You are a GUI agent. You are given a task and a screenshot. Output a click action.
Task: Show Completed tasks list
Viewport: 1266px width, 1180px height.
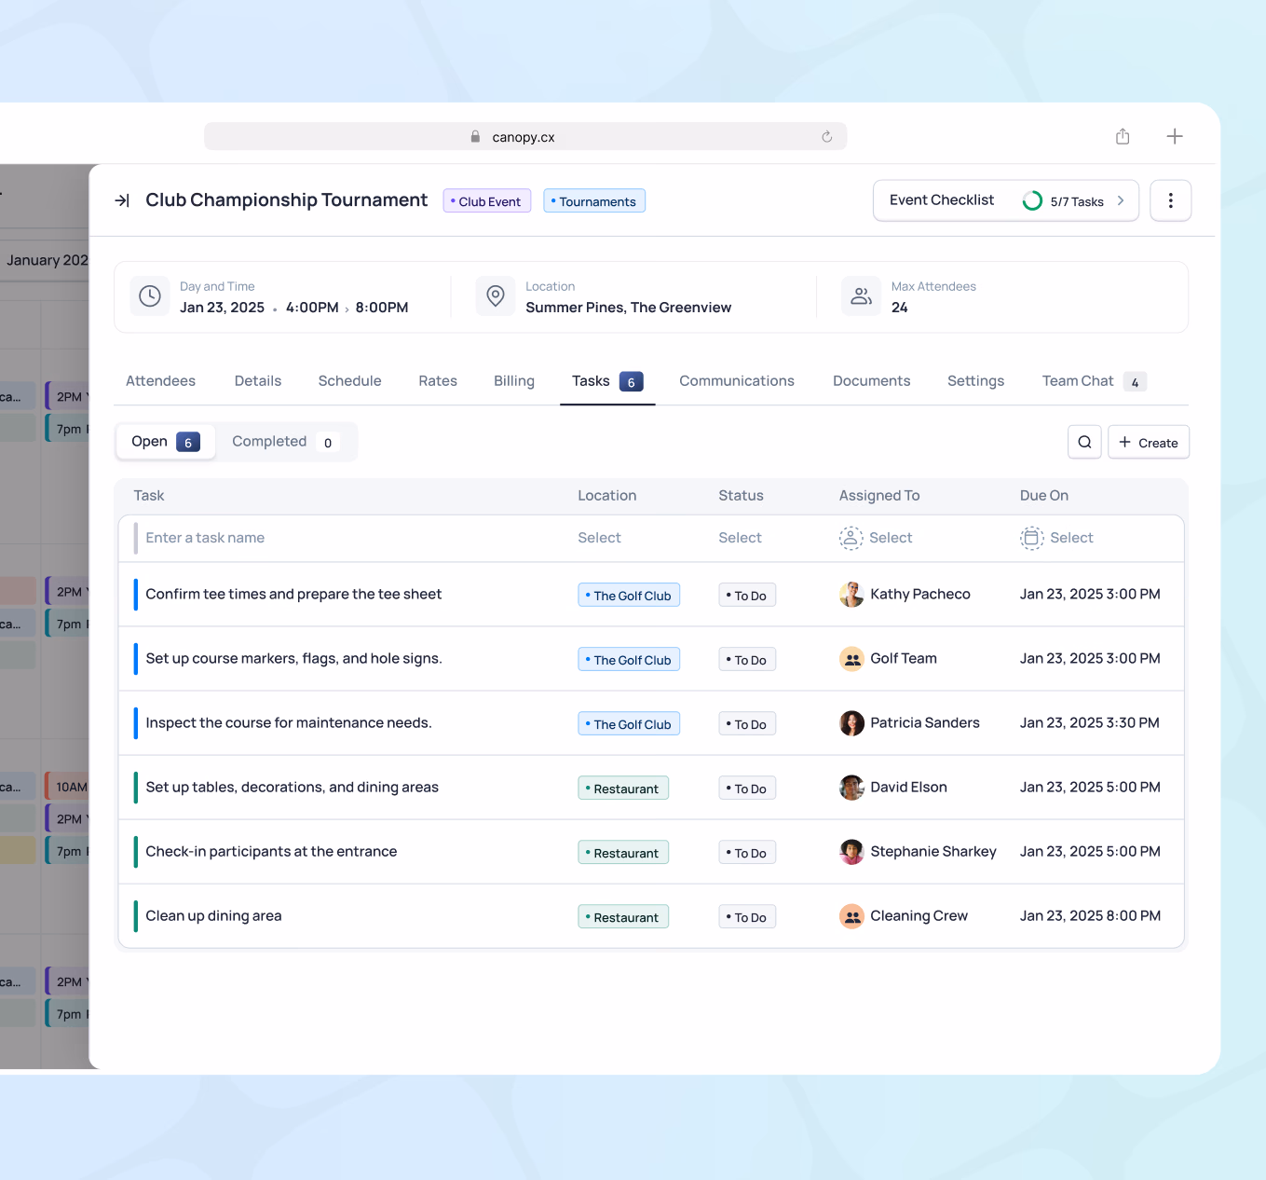(x=284, y=442)
